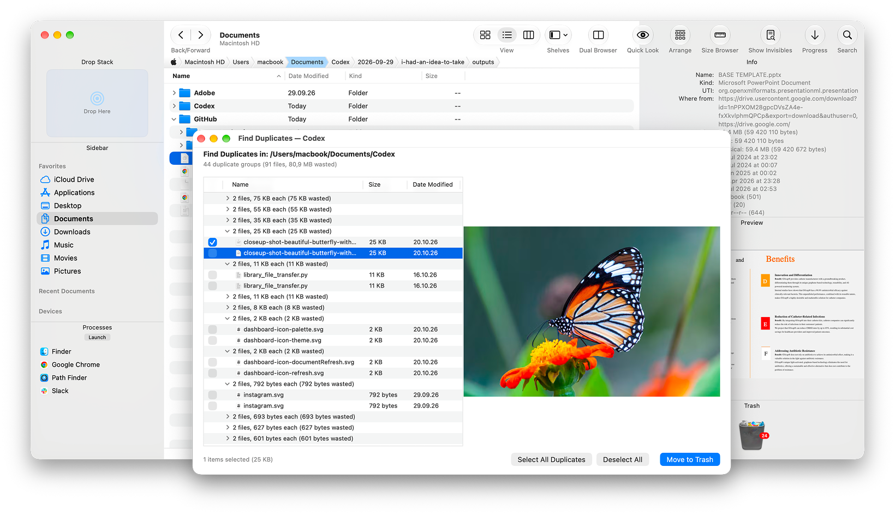Switch to column view
The image size is (895, 515).
528,35
